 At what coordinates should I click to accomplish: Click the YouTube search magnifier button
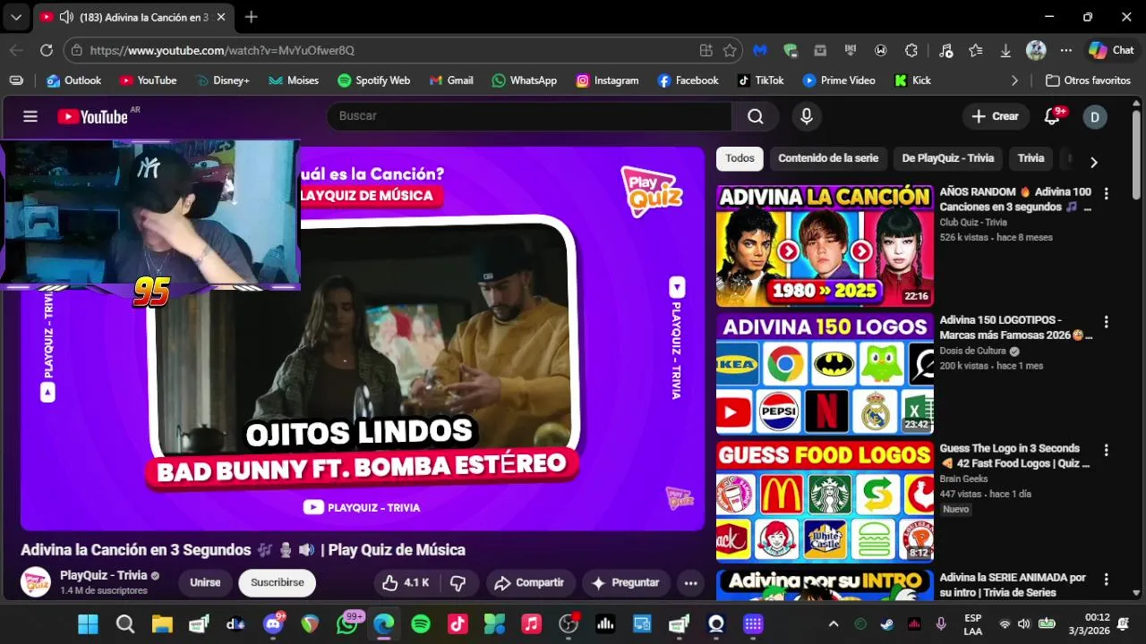click(x=756, y=116)
